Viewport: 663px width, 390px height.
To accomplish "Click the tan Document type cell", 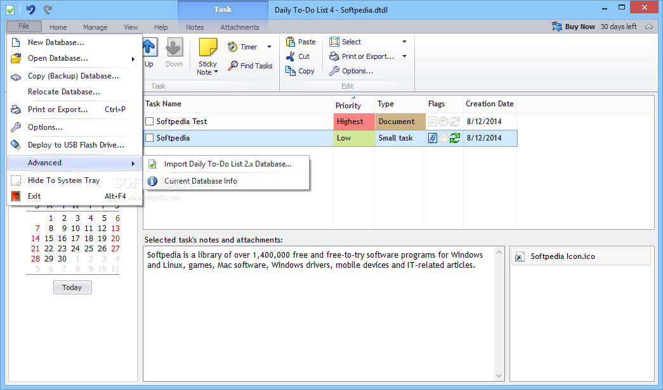I will pos(400,122).
